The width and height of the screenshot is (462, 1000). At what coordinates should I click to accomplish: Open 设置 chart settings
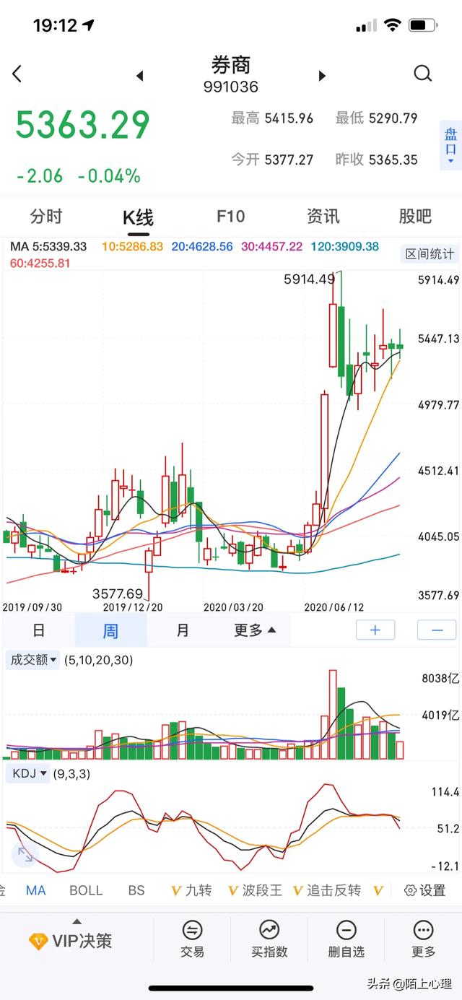click(424, 890)
